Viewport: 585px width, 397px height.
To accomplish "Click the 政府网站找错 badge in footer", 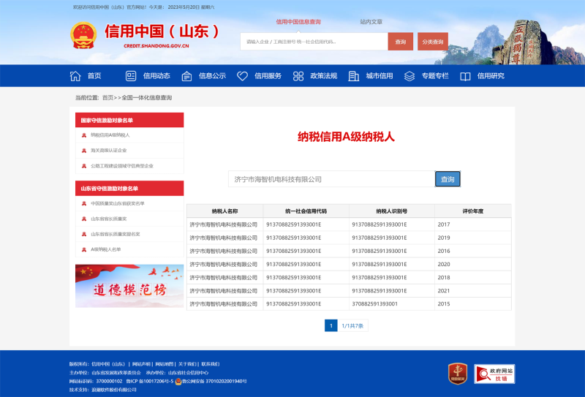I will pyautogui.click(x=494, y=374).
